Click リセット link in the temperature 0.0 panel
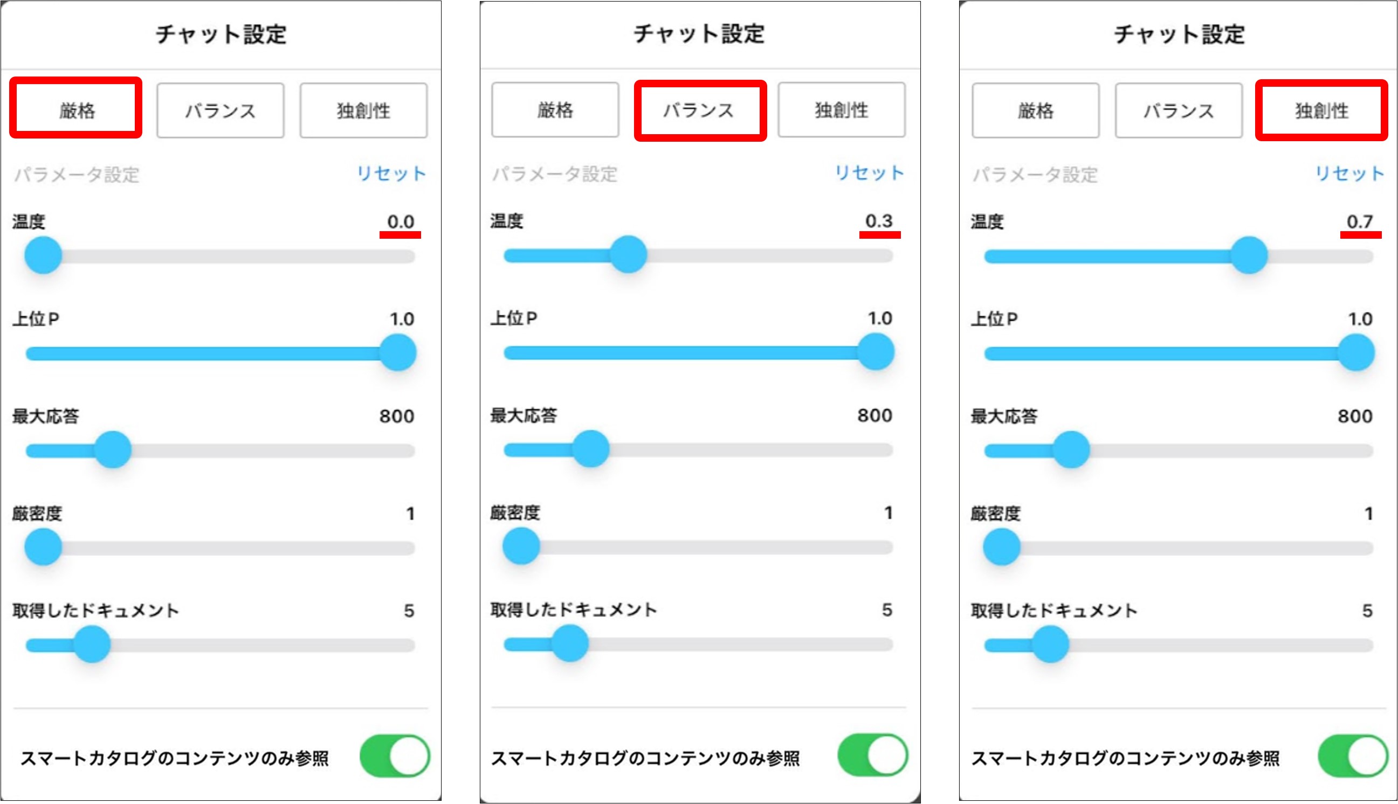 (391, 174)
